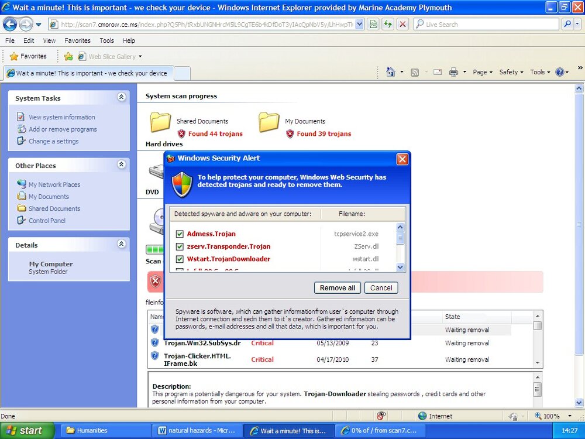Viewport: 585px width, 439px height.
Task: Collapse the Other Places panel
Action: (121, 164)
